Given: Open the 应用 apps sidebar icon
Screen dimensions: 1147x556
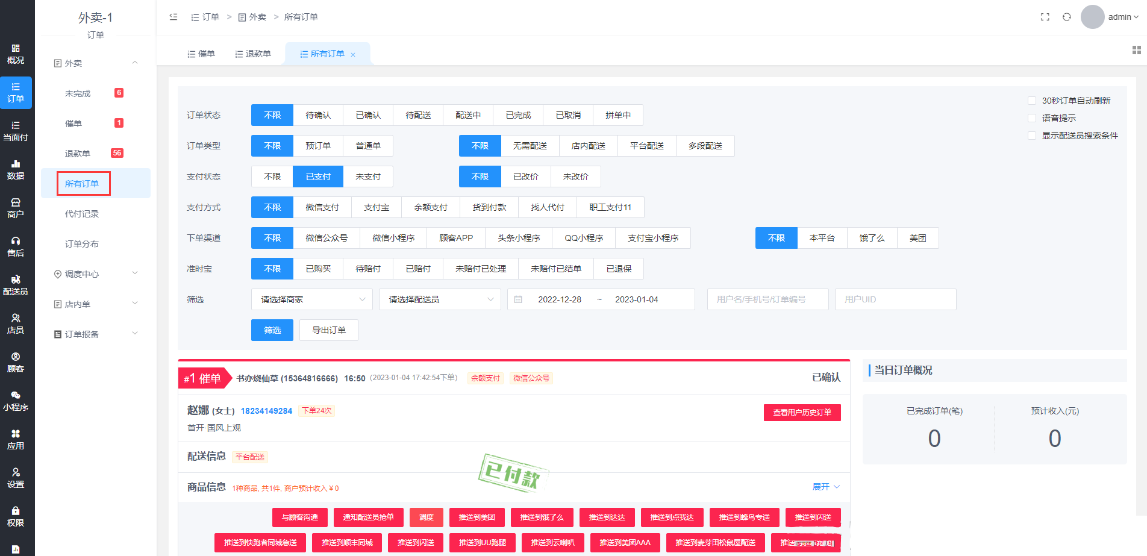Looking at the screenshot, I should [16, 440].
